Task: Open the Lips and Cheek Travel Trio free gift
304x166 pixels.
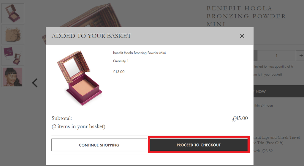Action: point(277,140)
